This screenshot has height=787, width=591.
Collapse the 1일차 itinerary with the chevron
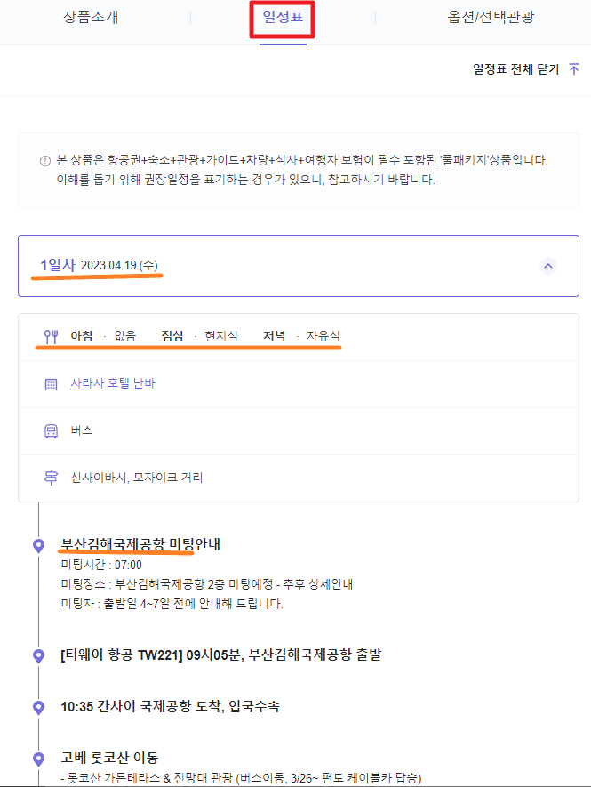[547, 266]
